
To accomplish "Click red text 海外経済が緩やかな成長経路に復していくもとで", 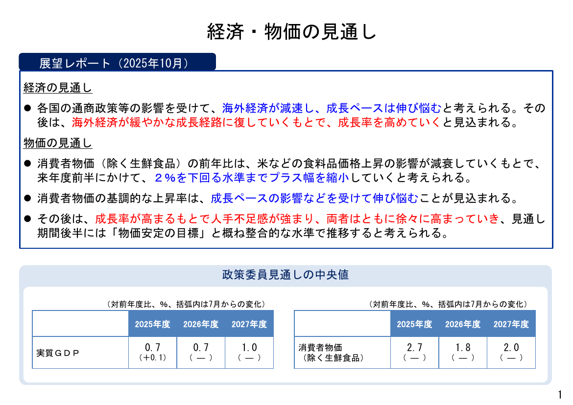I will click(x=198, y=122).
